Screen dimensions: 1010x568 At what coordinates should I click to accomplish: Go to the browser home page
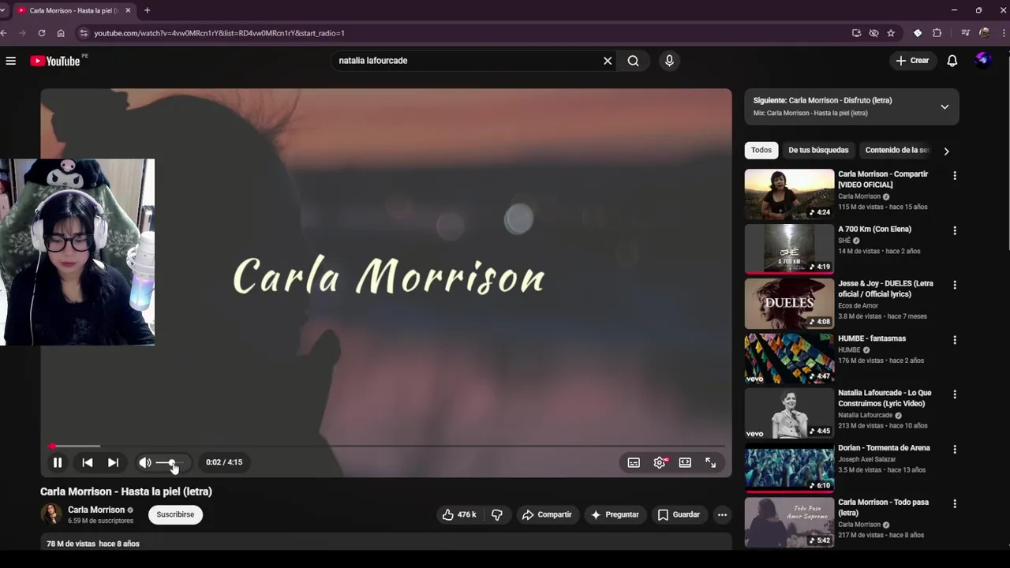click(x=61, y=33)
